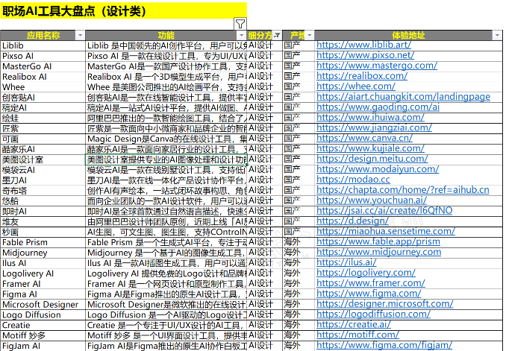Open the motiff.com link
The height and width of the screenshot is (351, 506).
click(357, 335)
